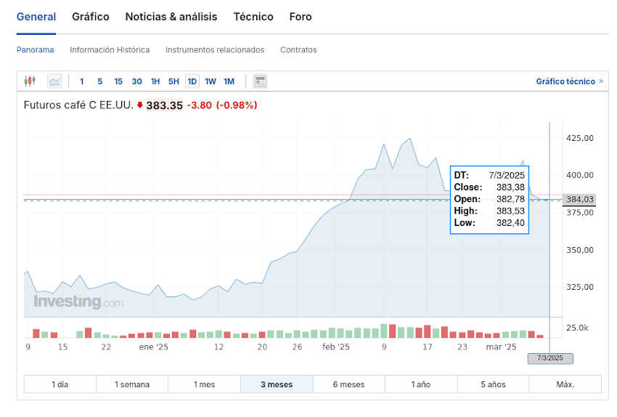
Task: Switch to the Técnico tab
Action: 253,17
